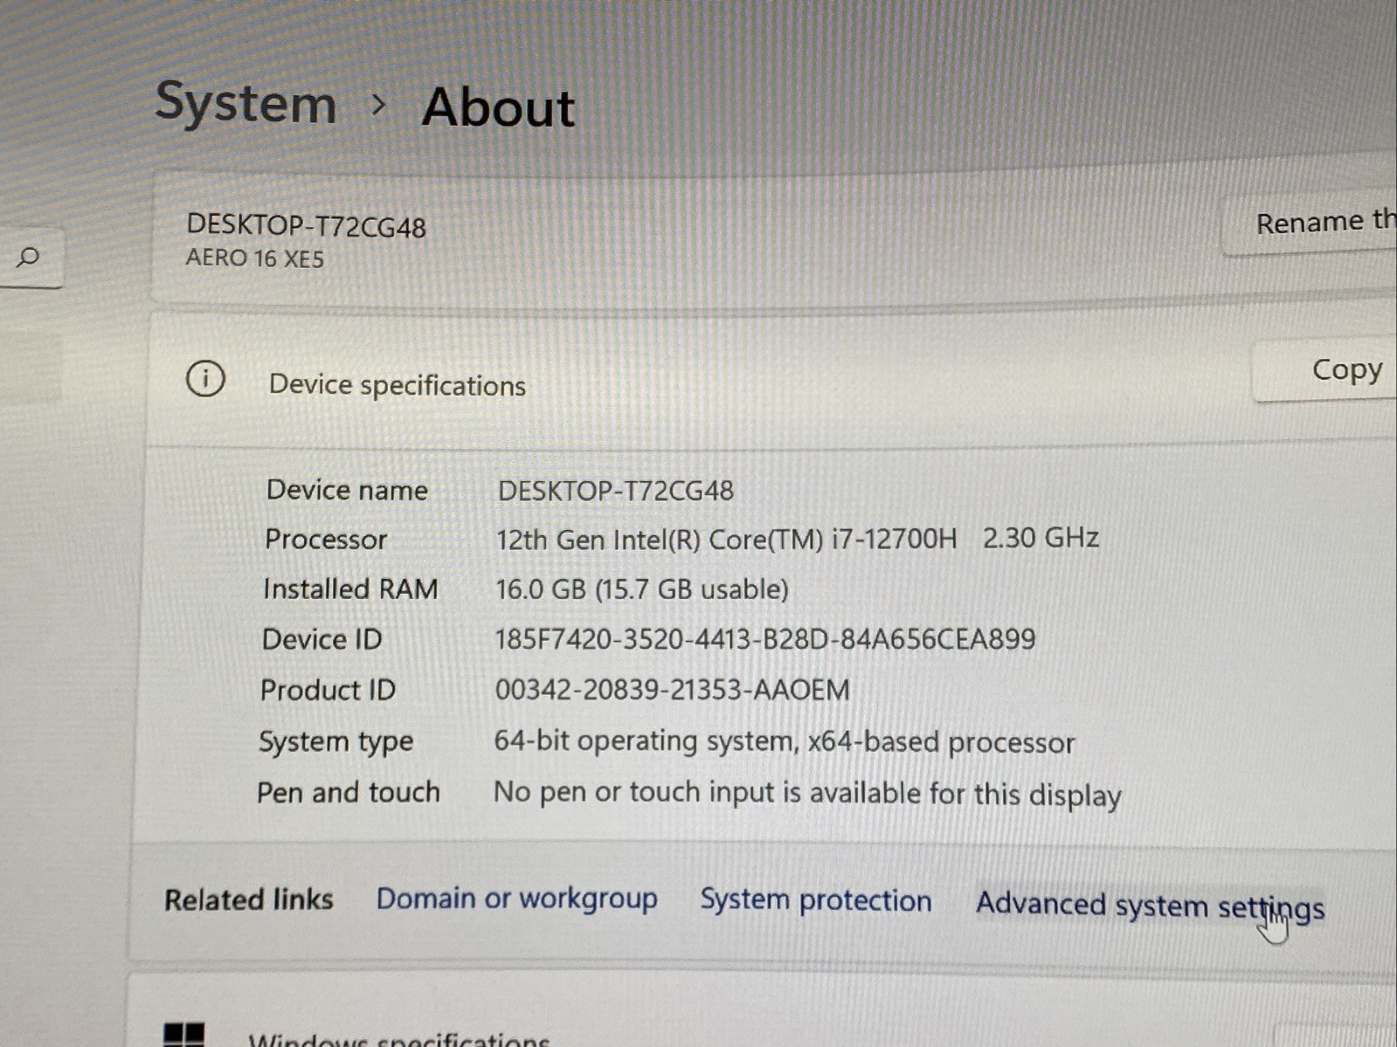Click the Pen and touch label

(348, 792)
